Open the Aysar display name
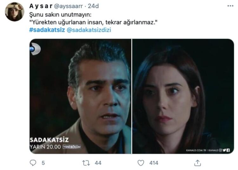Screen dimensions: 238x170 pyautogui.click(x=41, y=6)
